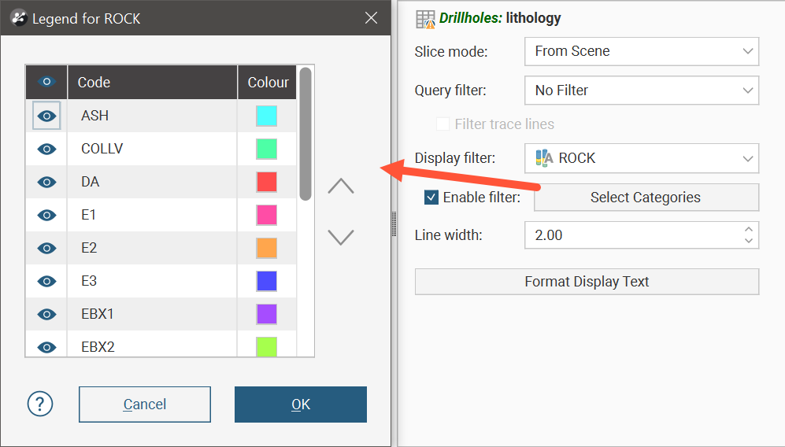Open the Slice mode dropdown
The width and height of the screenshot is (785, 447).
click(x=641, y=51)
